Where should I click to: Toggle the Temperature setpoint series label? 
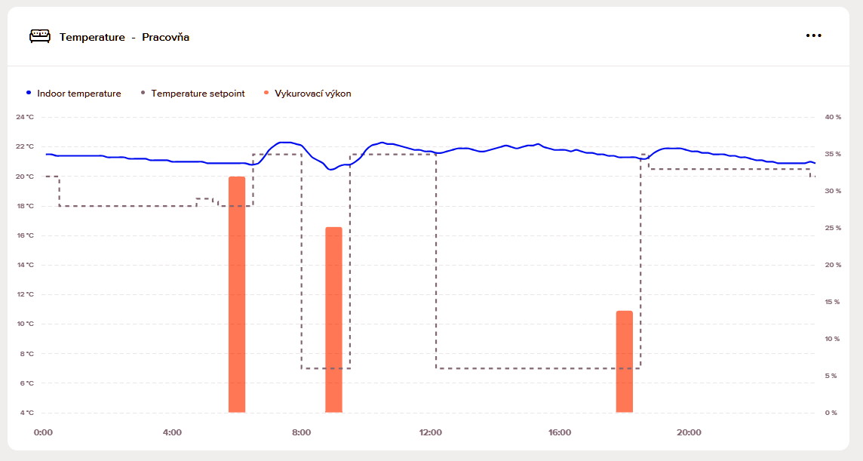[x=198, y=94]
